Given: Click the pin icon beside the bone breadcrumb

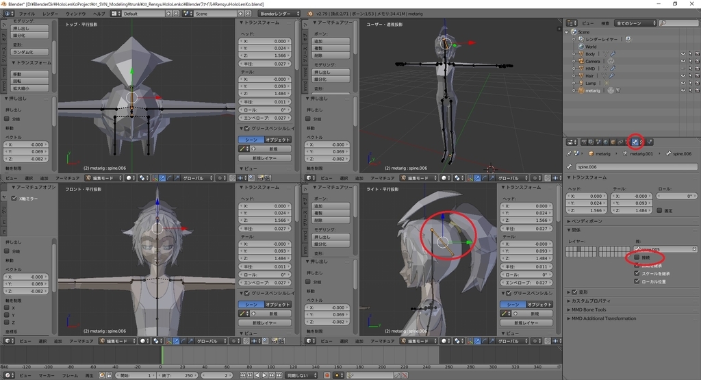Looking at the screenshot, I should (x=569, y=153).
